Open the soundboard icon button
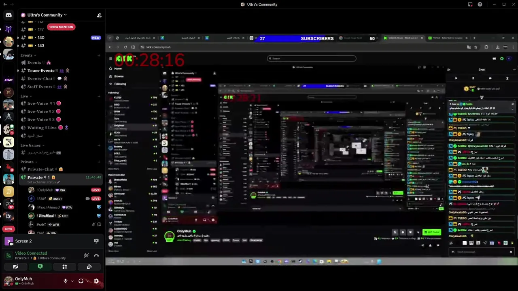518x291 pixels. 89,267
